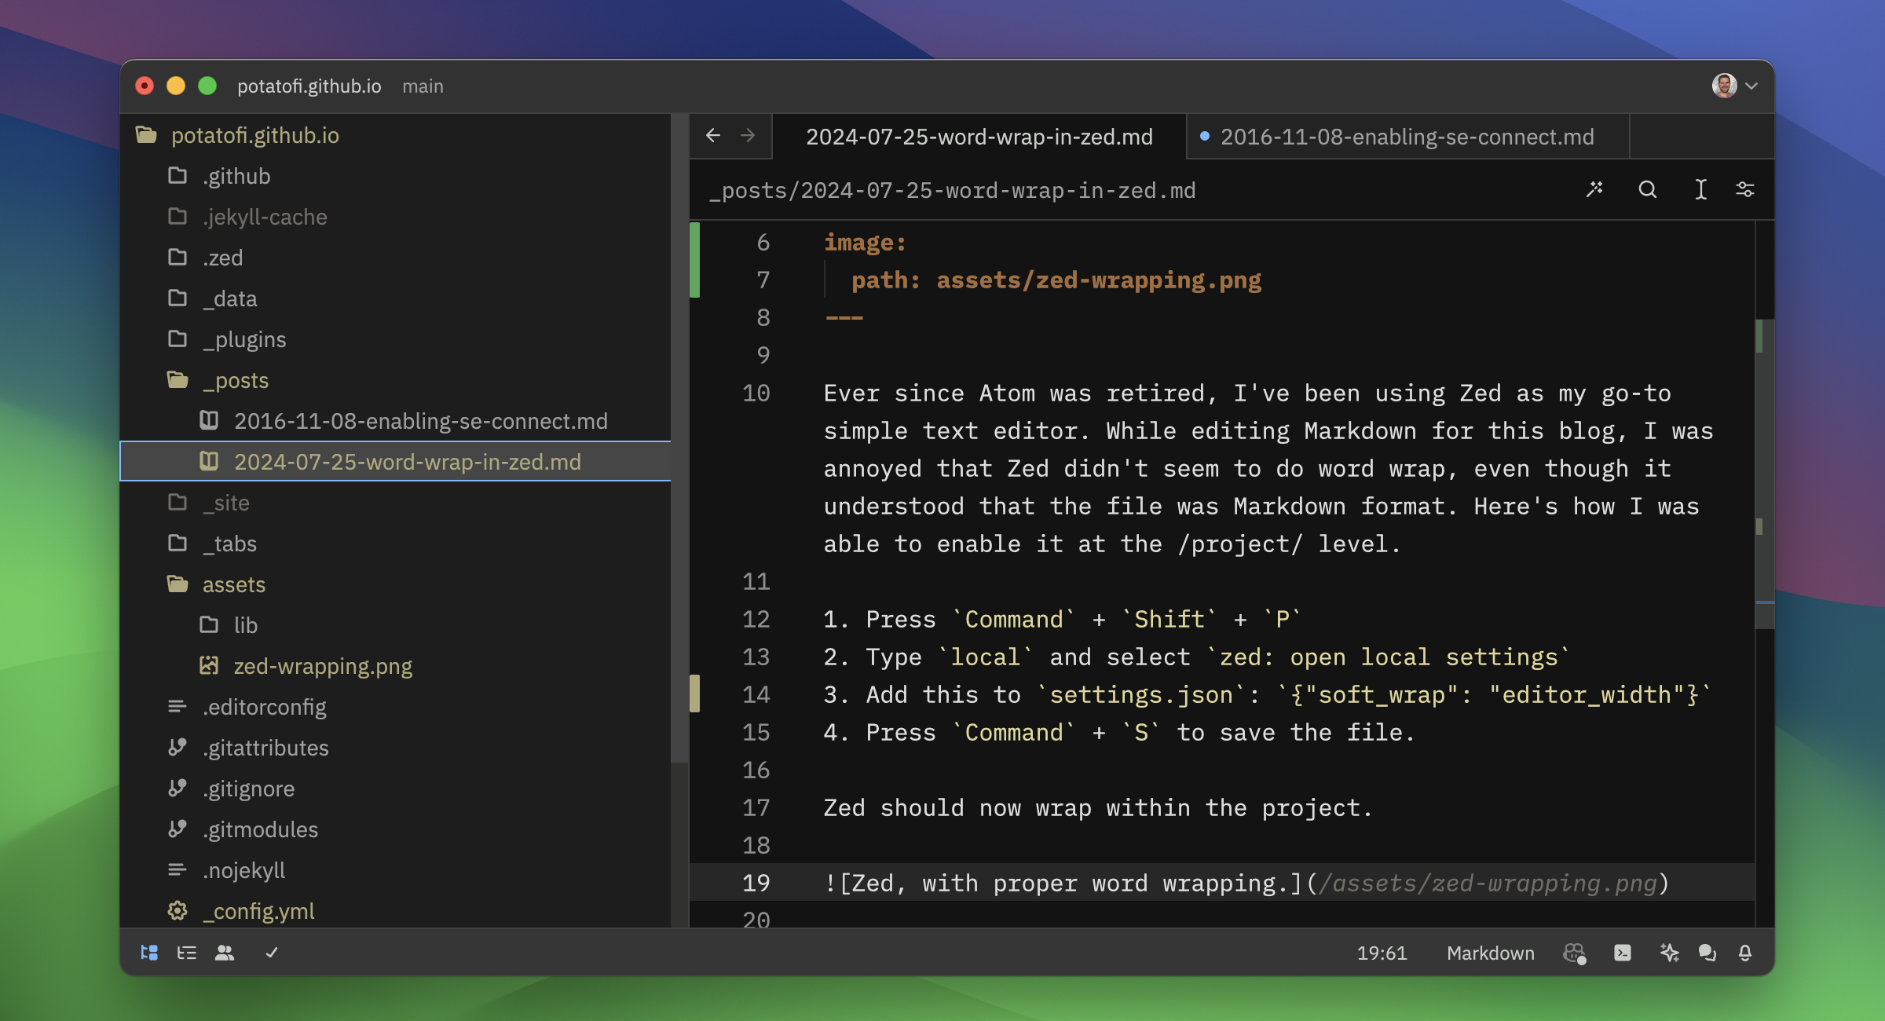Go back with the left arrow
The height and width of the screenshot is (1021, 1885).
[x=713, y=136]
